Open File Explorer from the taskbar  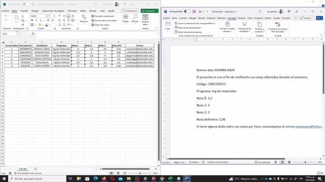coord(79,178)
